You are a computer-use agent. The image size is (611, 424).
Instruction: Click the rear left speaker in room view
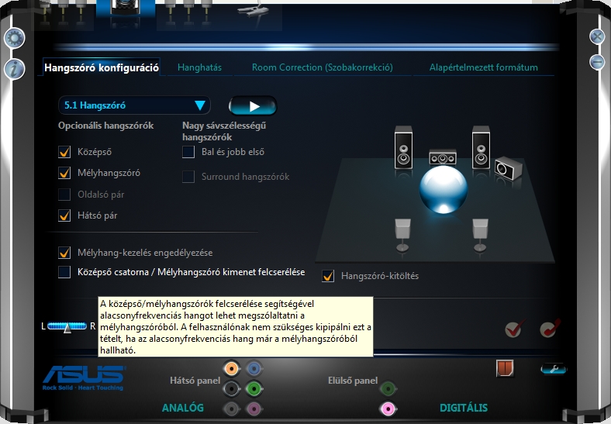click(x=402, y=235)
